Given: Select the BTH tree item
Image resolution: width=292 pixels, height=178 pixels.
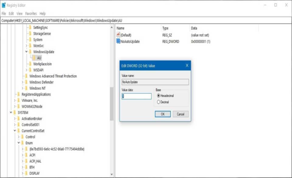Looking at the screenshot, I should [32, 167].
